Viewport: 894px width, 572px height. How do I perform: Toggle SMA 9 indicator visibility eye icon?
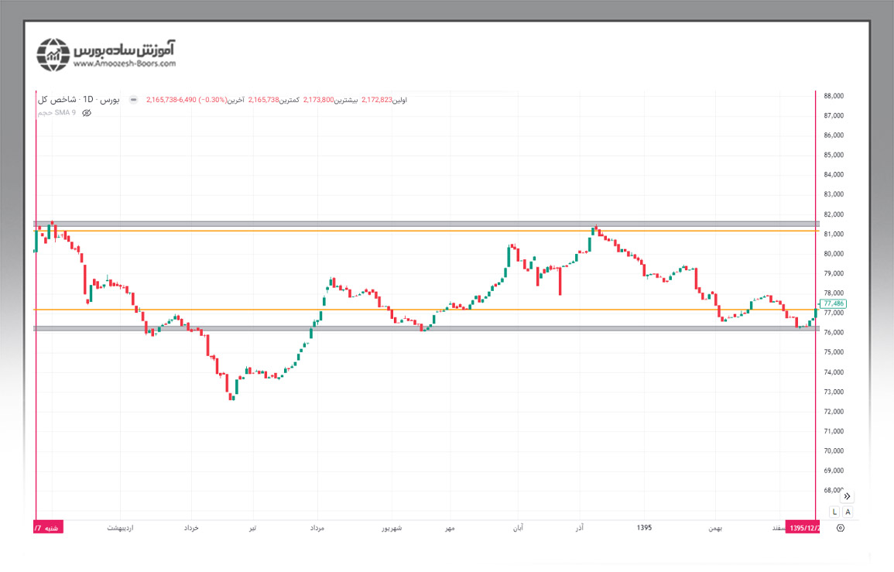[x=87, y=113]
